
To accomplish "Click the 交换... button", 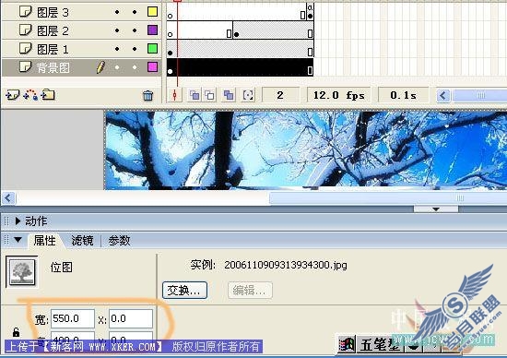I will click(x=184, y=291).
